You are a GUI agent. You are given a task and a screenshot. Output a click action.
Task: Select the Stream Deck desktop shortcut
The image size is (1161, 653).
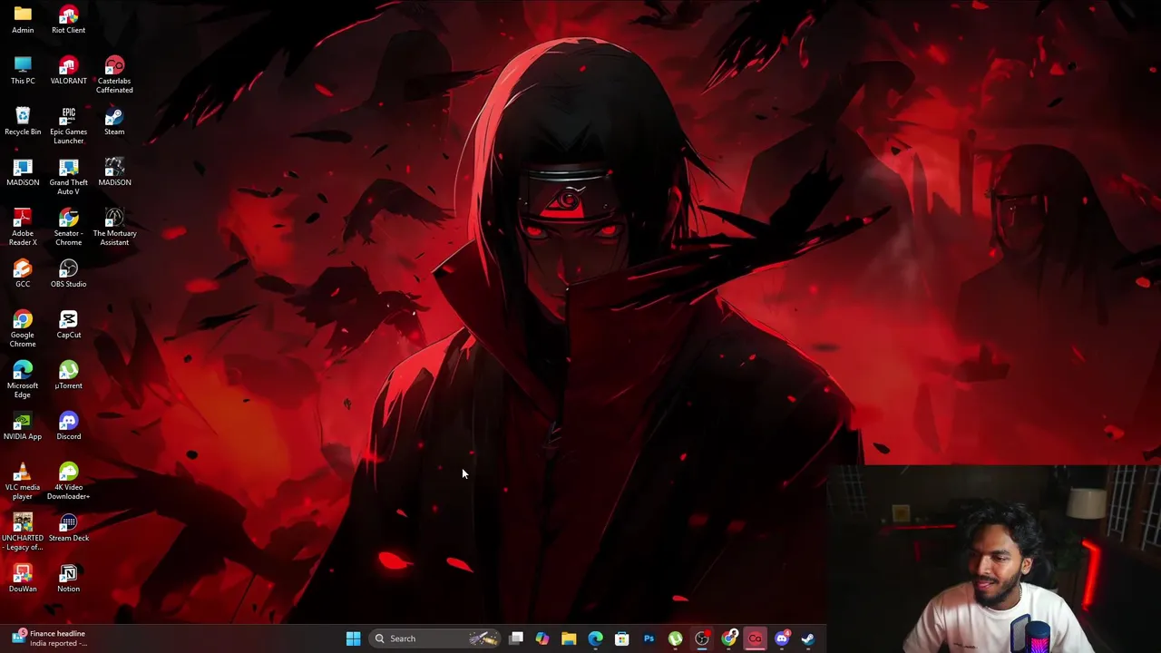68,527
